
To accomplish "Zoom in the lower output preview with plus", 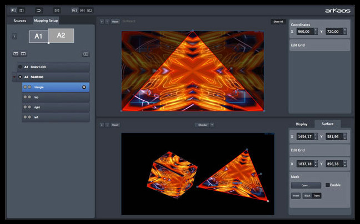I will click(x=102, y=125).
